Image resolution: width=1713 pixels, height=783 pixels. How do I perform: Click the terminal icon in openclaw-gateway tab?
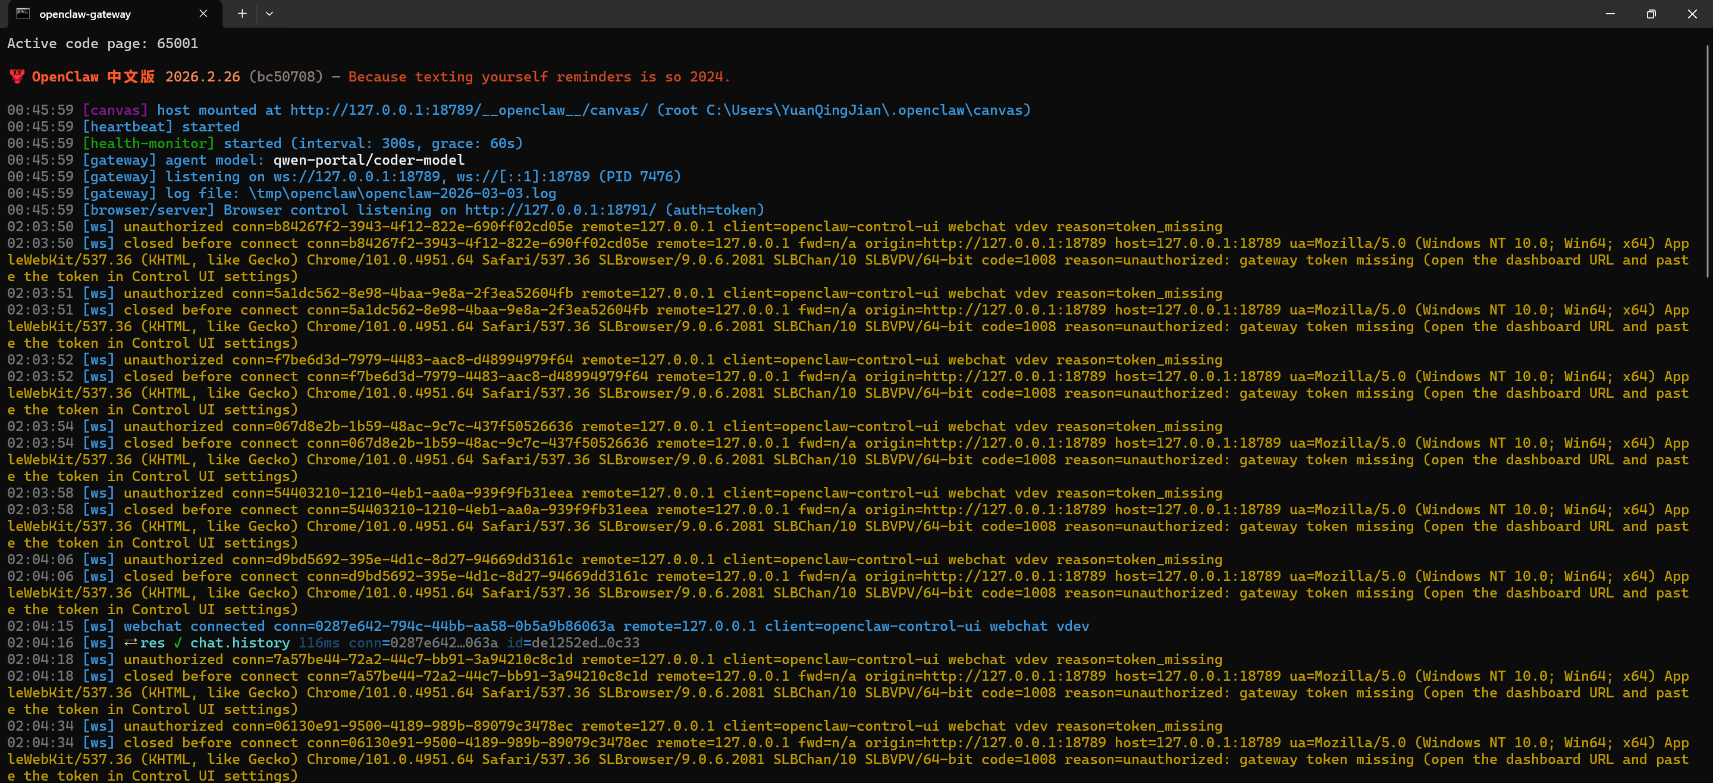(x=23, y=13)
